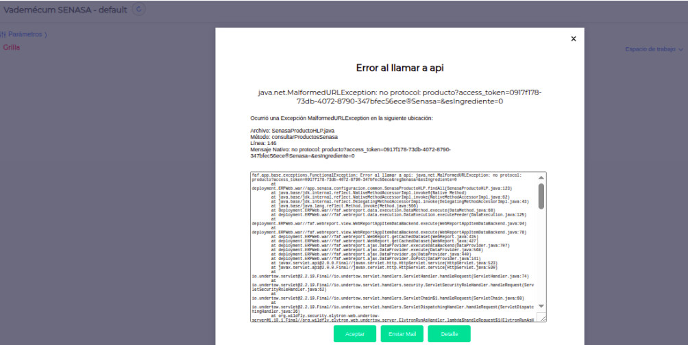The width and height of the screenshot is (688, 345).
Task: Click the stack trace scrollbar down arrow
Action: coord(541,306)
